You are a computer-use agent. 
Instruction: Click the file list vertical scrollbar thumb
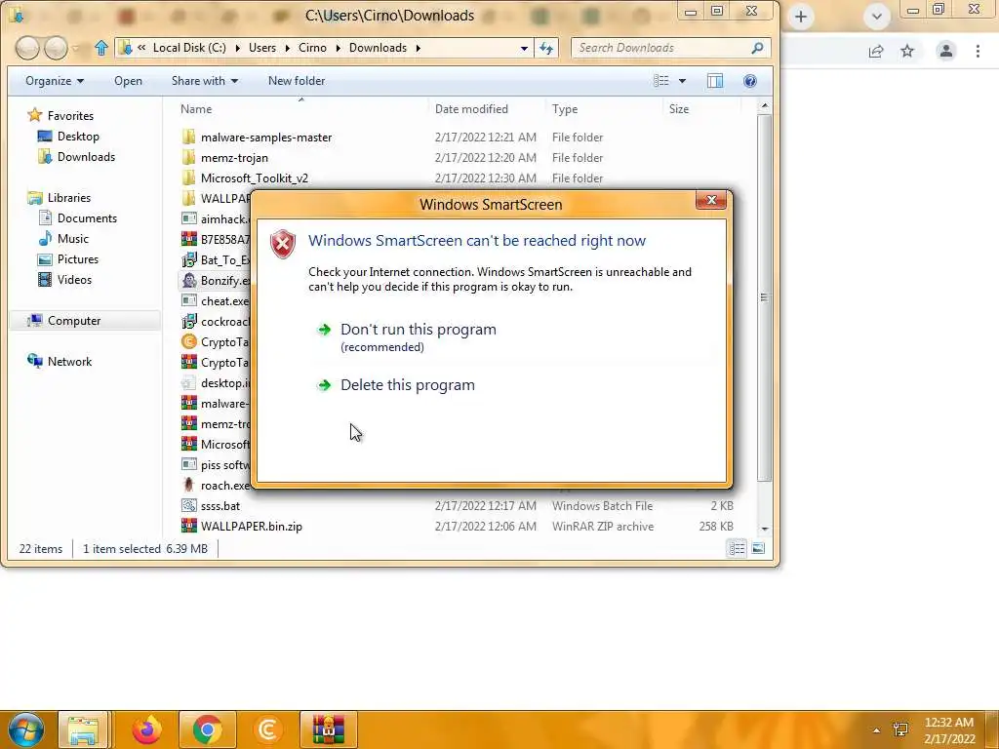(765, 297)
